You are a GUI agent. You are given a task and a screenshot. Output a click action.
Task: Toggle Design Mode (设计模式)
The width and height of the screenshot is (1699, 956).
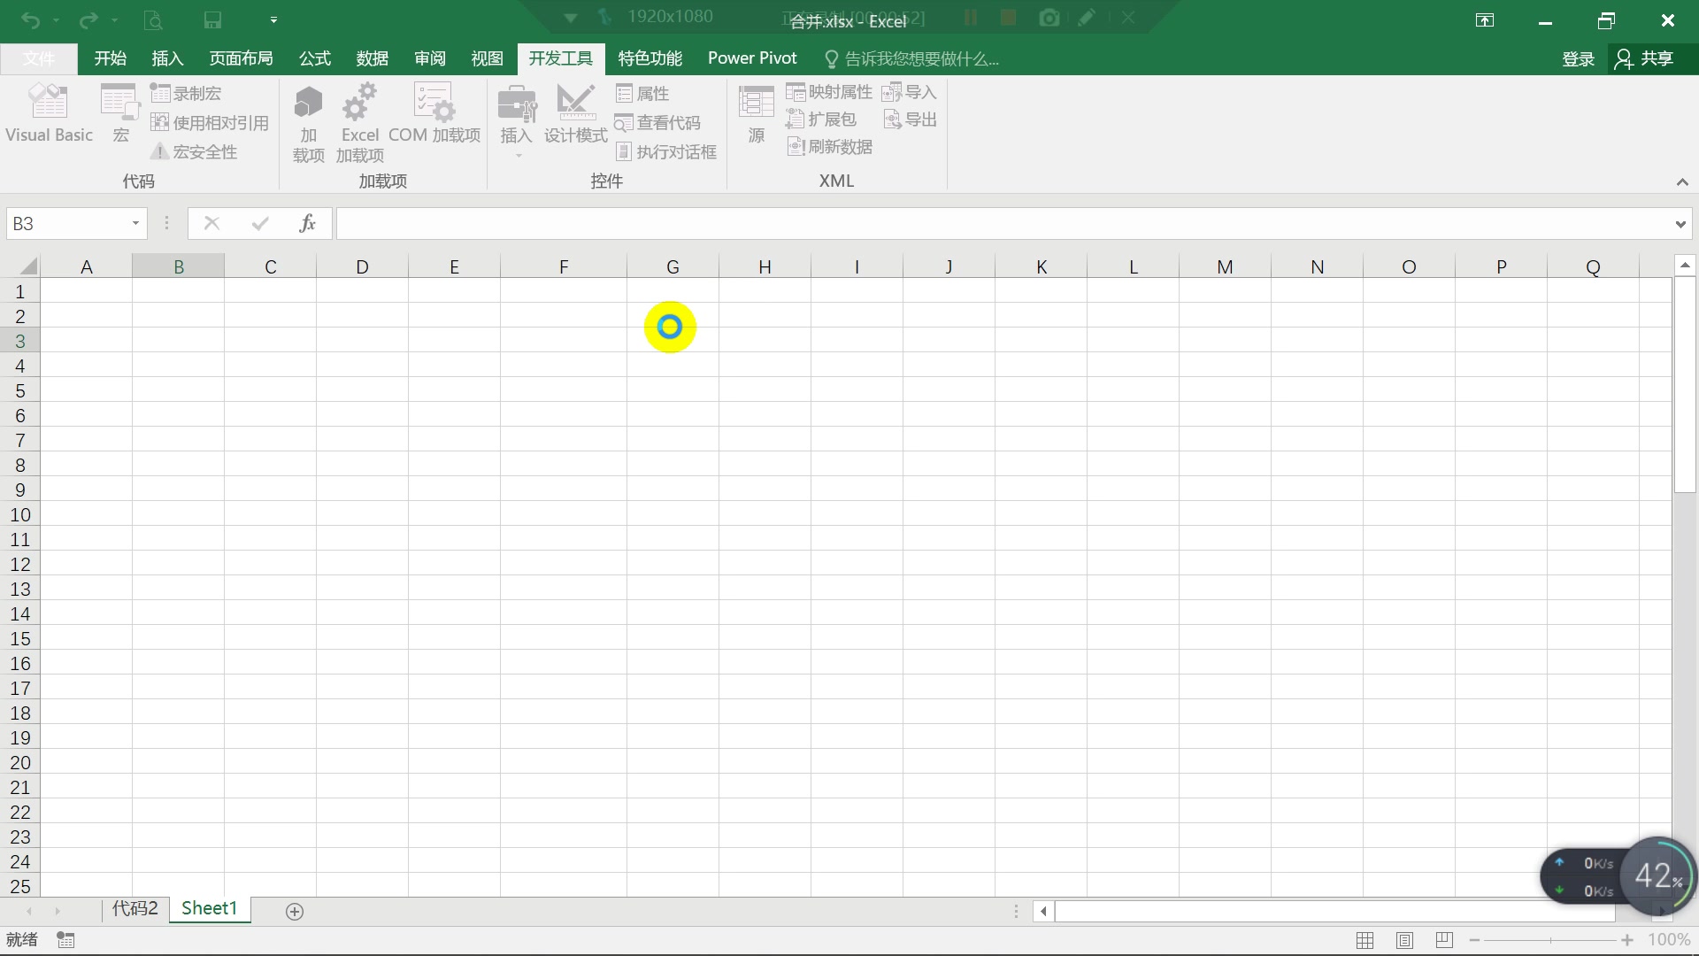pos(575,112)
